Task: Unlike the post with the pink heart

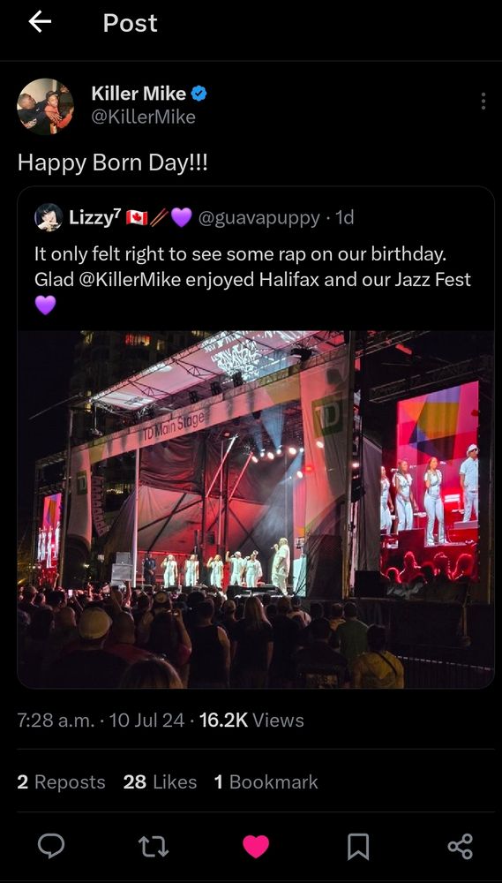Action: point(256,847)
